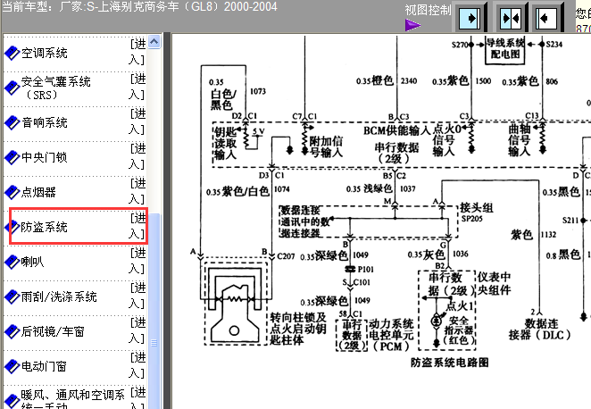Click the purple arrow under 视图控制
The width and height of the screenshot is (591, 409).
412,26
